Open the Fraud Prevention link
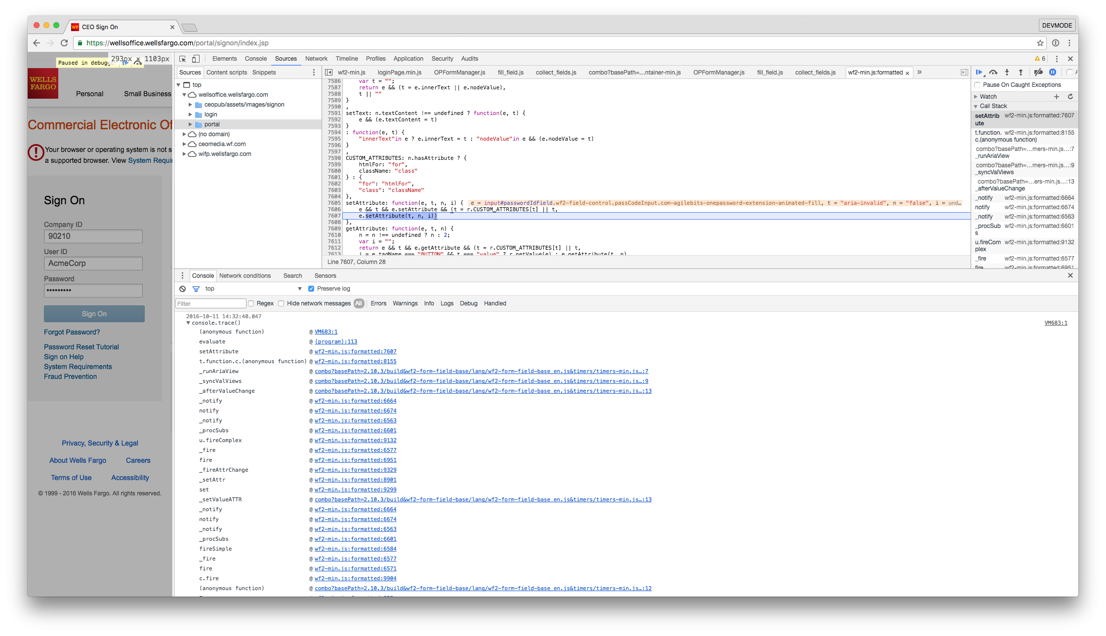Screen dimensions: 1106x636 (70, 377)
